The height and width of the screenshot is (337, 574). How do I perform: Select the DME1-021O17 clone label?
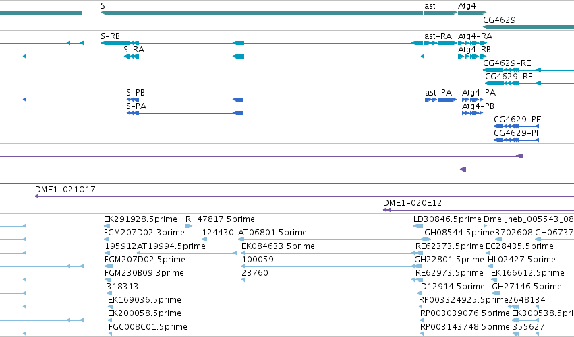click(65, 190)
